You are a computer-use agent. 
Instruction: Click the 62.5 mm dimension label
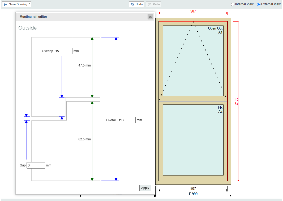[84, 139]
